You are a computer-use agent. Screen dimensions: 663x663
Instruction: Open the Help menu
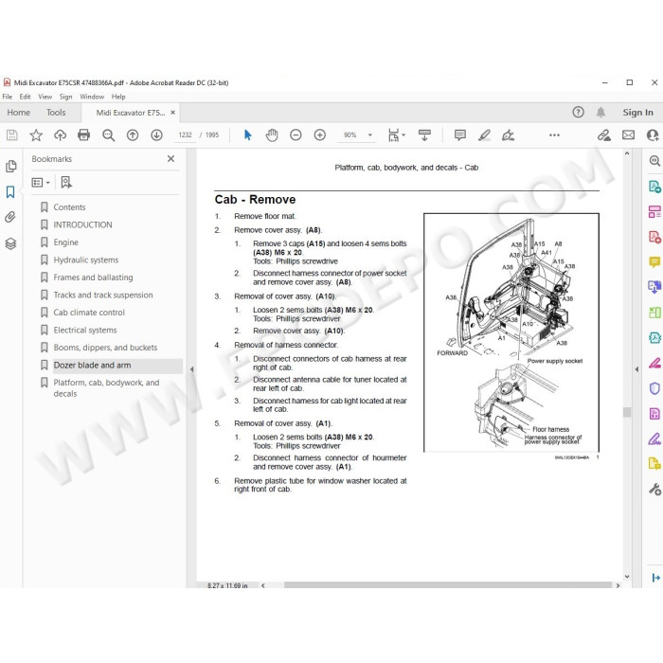click(x=118, y=97)
